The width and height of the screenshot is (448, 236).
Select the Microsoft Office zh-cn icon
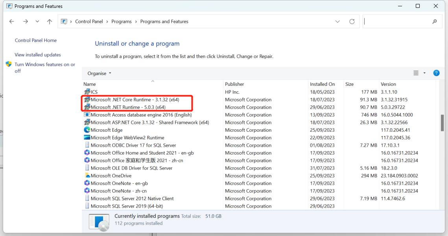click(x=87, y=160)
